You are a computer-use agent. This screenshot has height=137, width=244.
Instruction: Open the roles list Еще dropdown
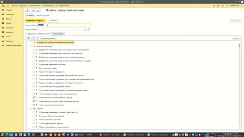click(x=236, y=38)
